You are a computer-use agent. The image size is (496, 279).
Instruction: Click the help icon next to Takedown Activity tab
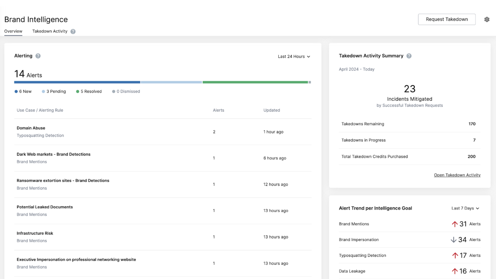click(73, 31)
